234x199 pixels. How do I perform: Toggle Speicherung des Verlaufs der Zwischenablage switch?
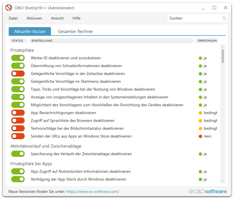click(18, 154)
